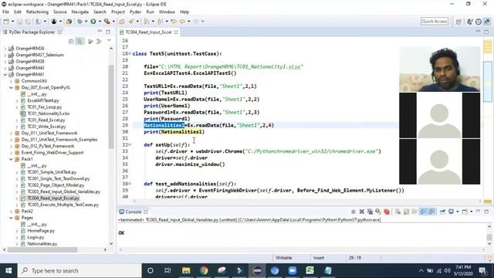Select HomePage.py under Pages

coord(41,231)
